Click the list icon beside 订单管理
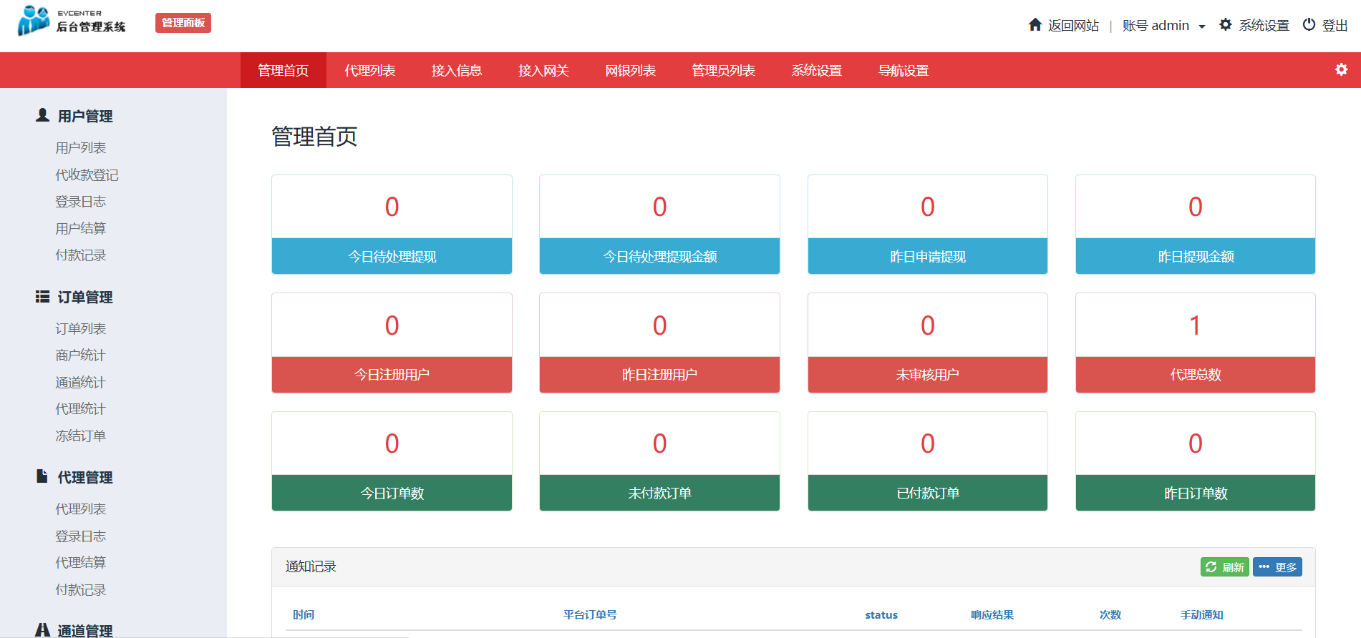This screenshot has height=638, width=1361. (42, 296)
